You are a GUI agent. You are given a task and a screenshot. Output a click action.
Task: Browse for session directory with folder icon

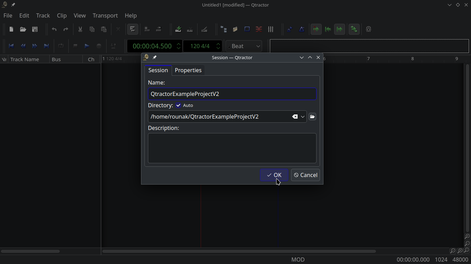tap(312, 117)
